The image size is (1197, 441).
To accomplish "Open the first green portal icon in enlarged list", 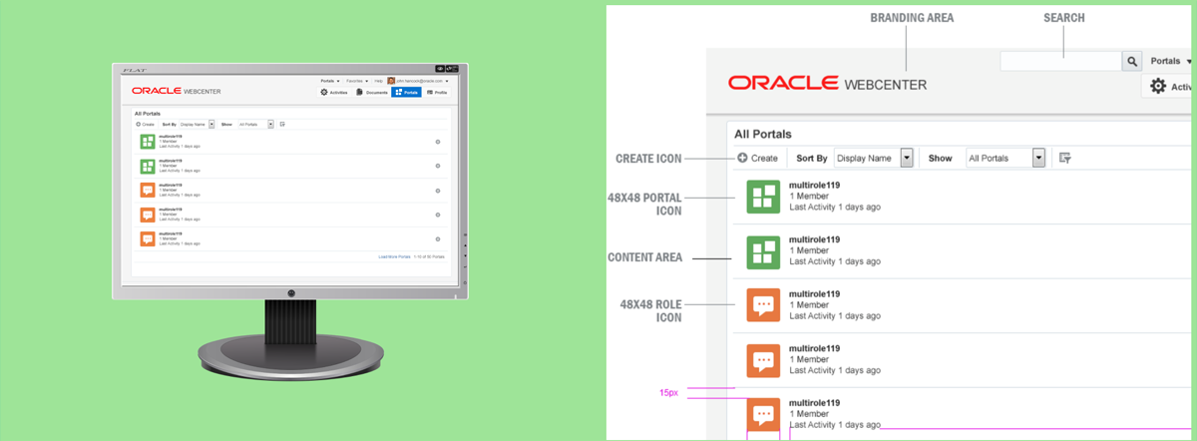I will click(763, 198).
